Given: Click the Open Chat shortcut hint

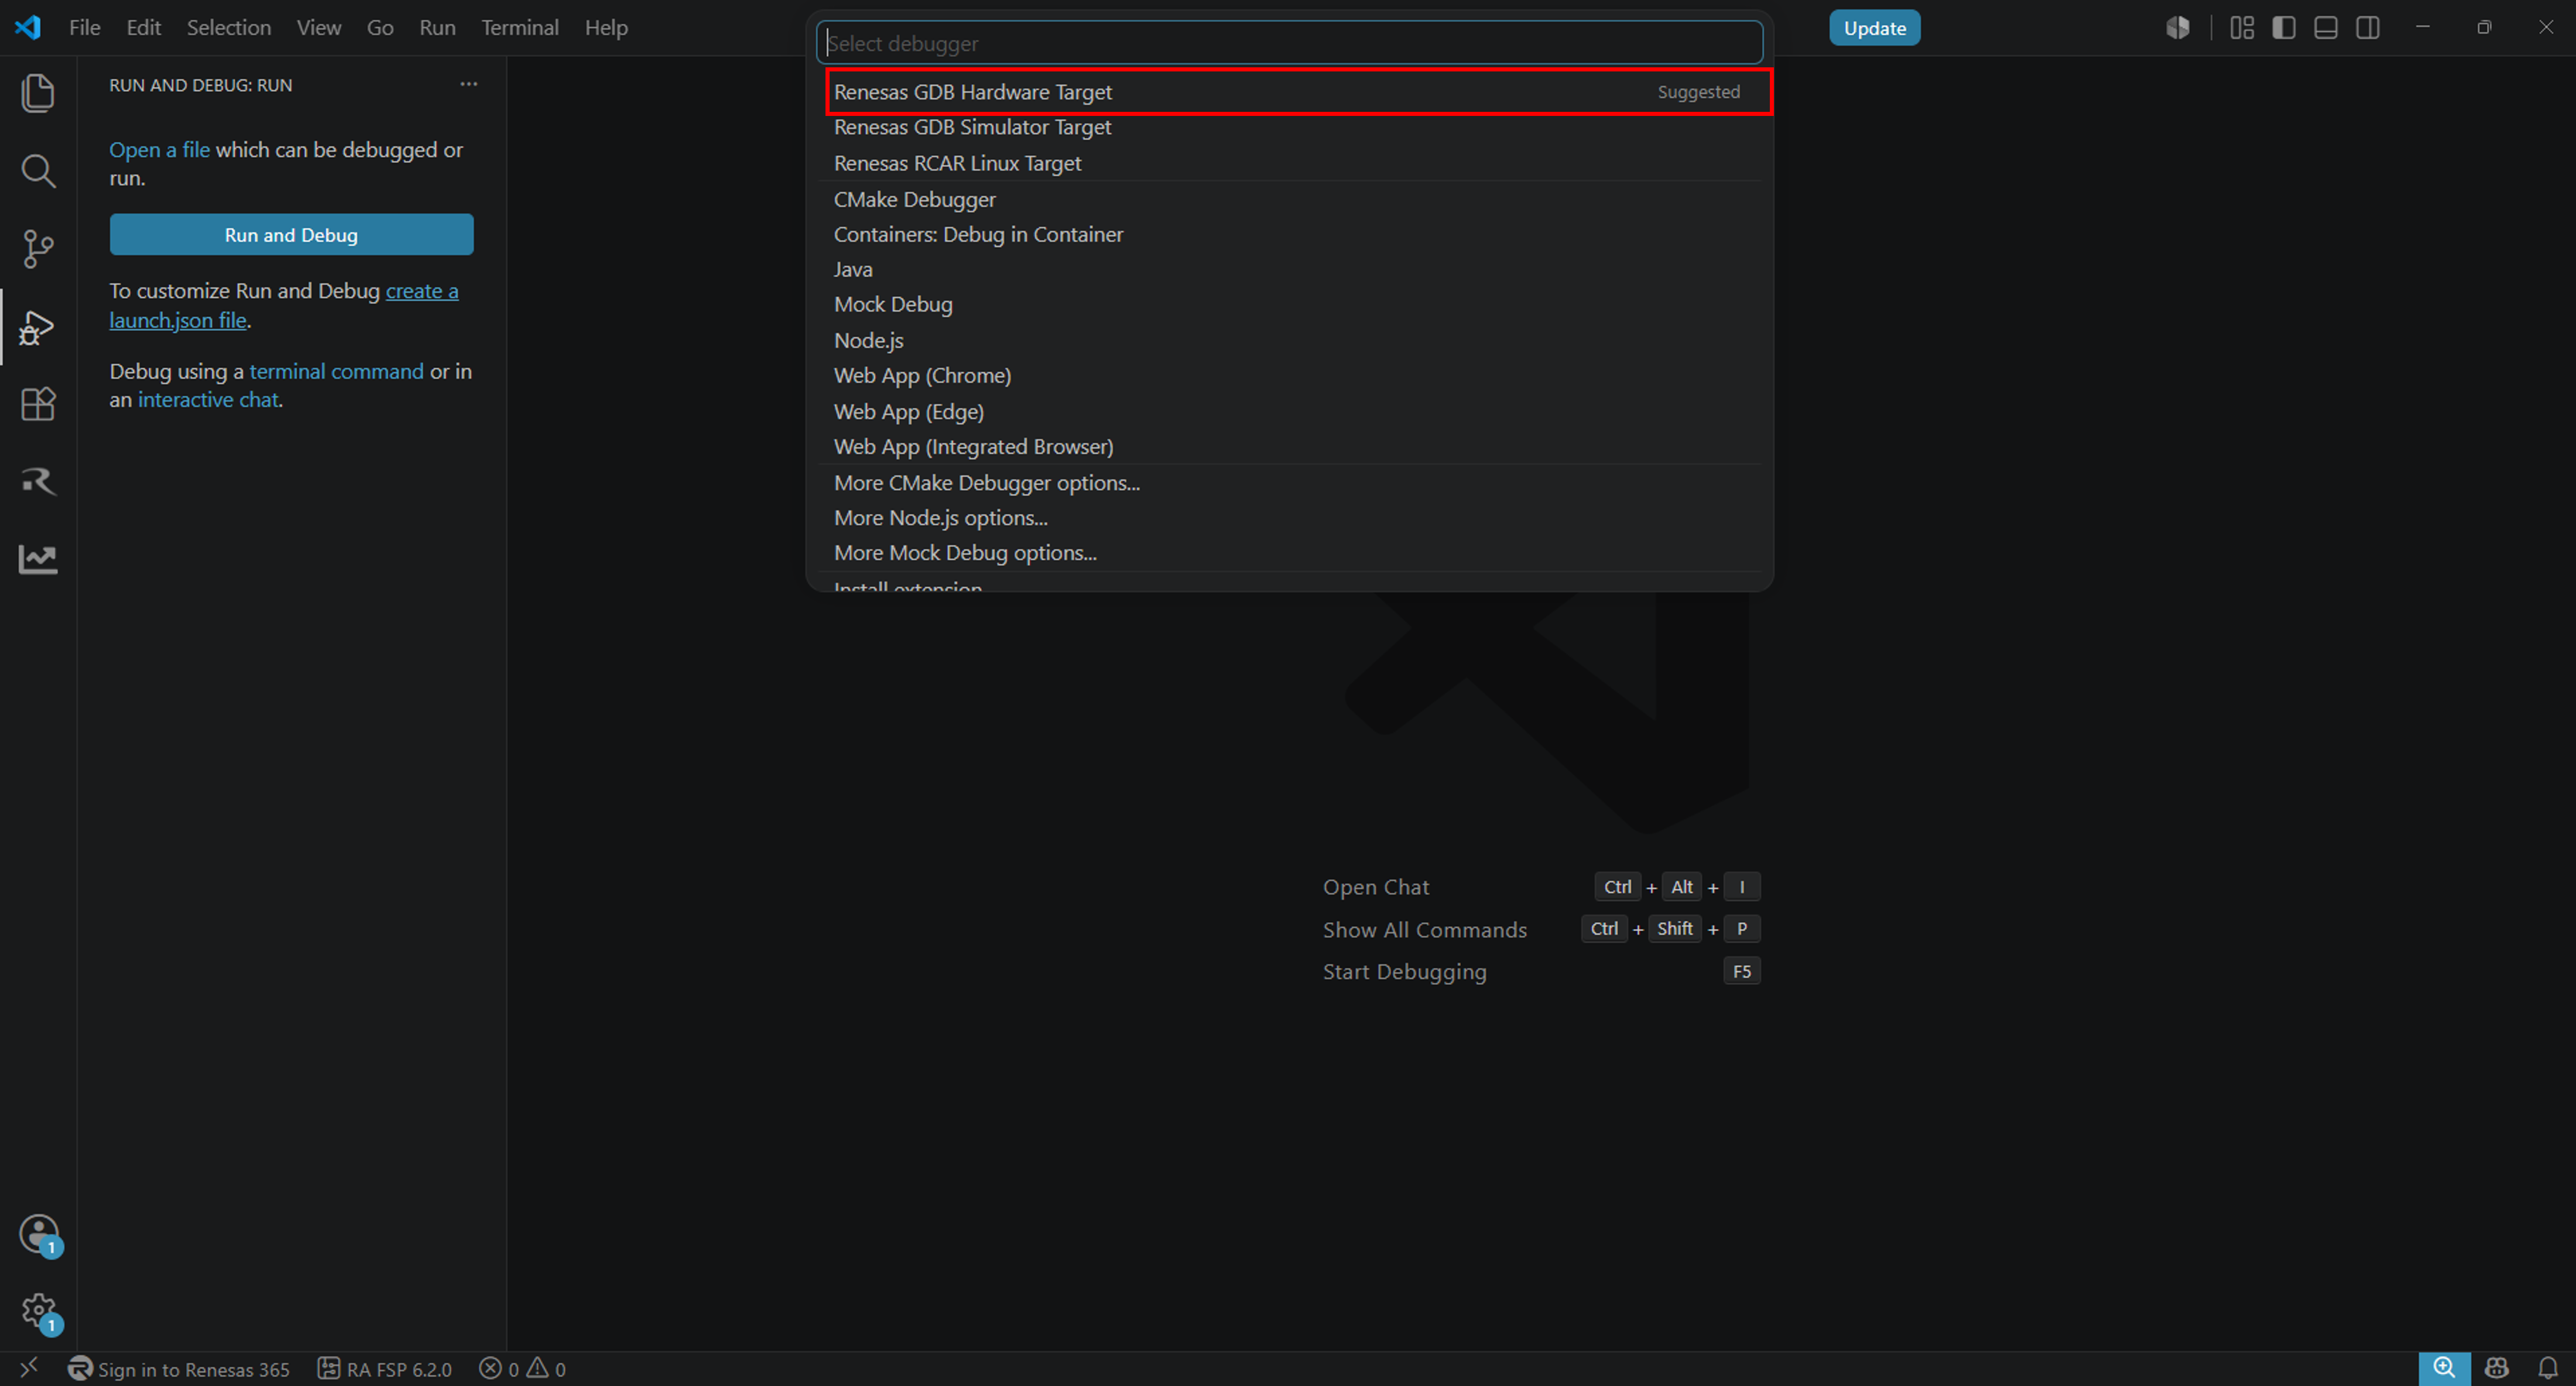Looking at the screenshot, I should [x=1376, y=887].
